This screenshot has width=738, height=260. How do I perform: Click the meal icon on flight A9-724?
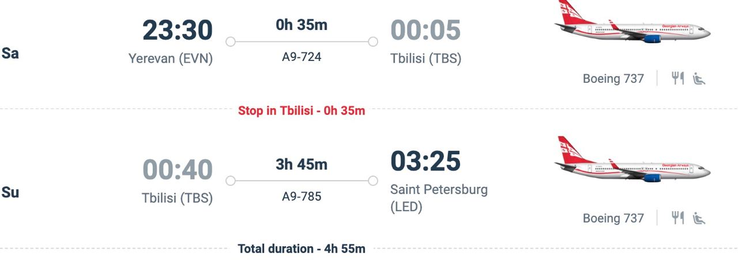[677, 78]
